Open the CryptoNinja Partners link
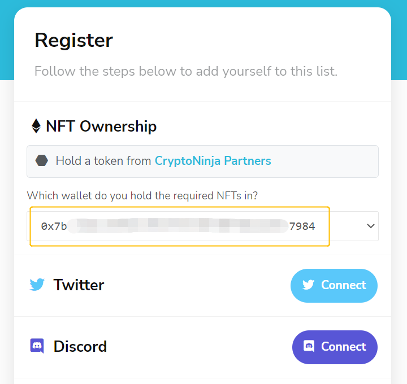407x384 pixels. [213, 161]
